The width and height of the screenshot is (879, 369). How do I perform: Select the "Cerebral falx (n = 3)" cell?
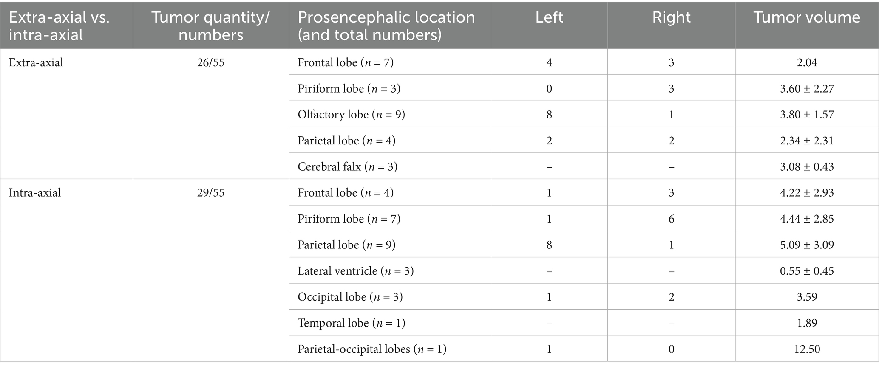(x=347, y=166)
